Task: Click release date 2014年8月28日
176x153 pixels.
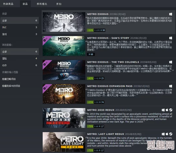Action: click(x=133, y=134)
